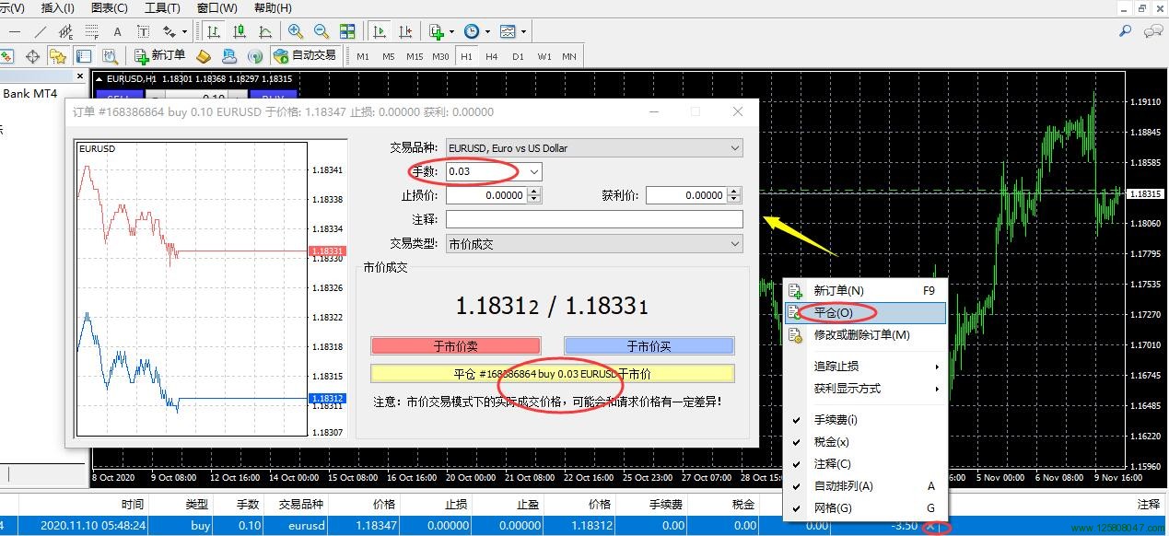
Task: Increase the 获利价 stepper value
Action: 734,192
